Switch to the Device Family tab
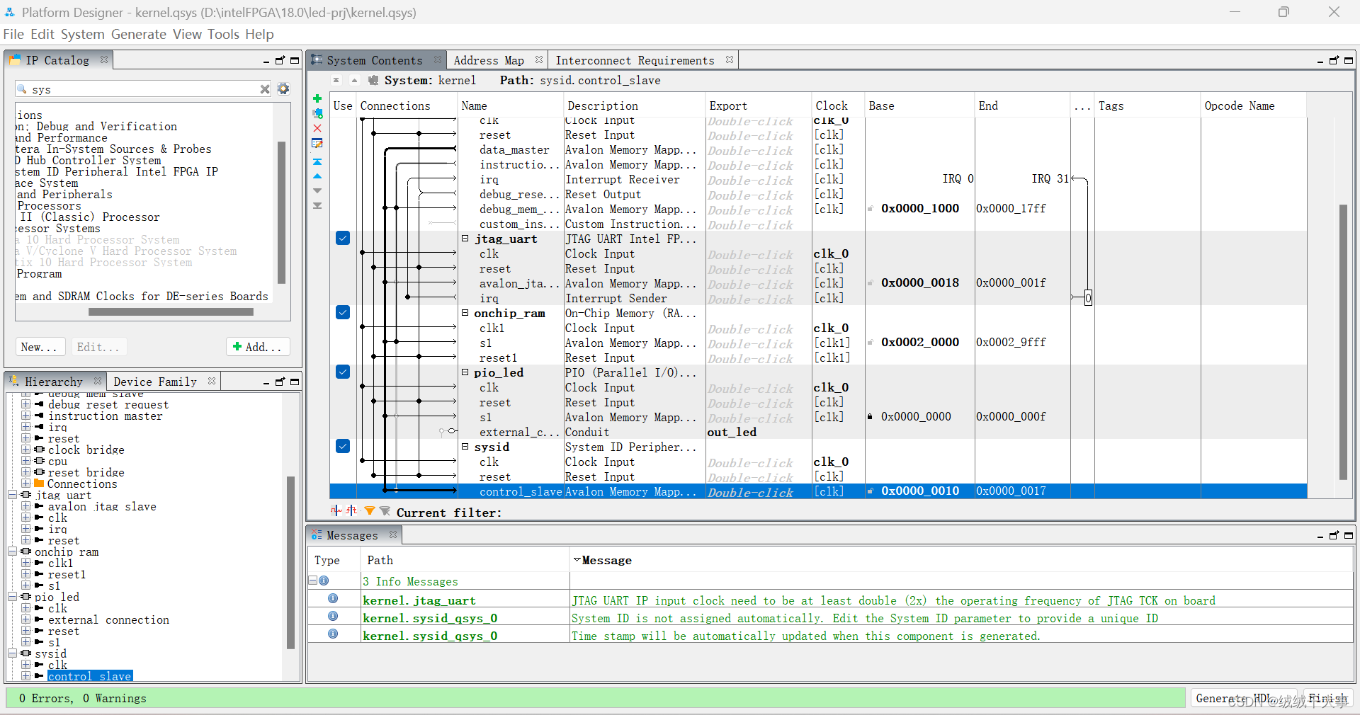 pos(155,382)
